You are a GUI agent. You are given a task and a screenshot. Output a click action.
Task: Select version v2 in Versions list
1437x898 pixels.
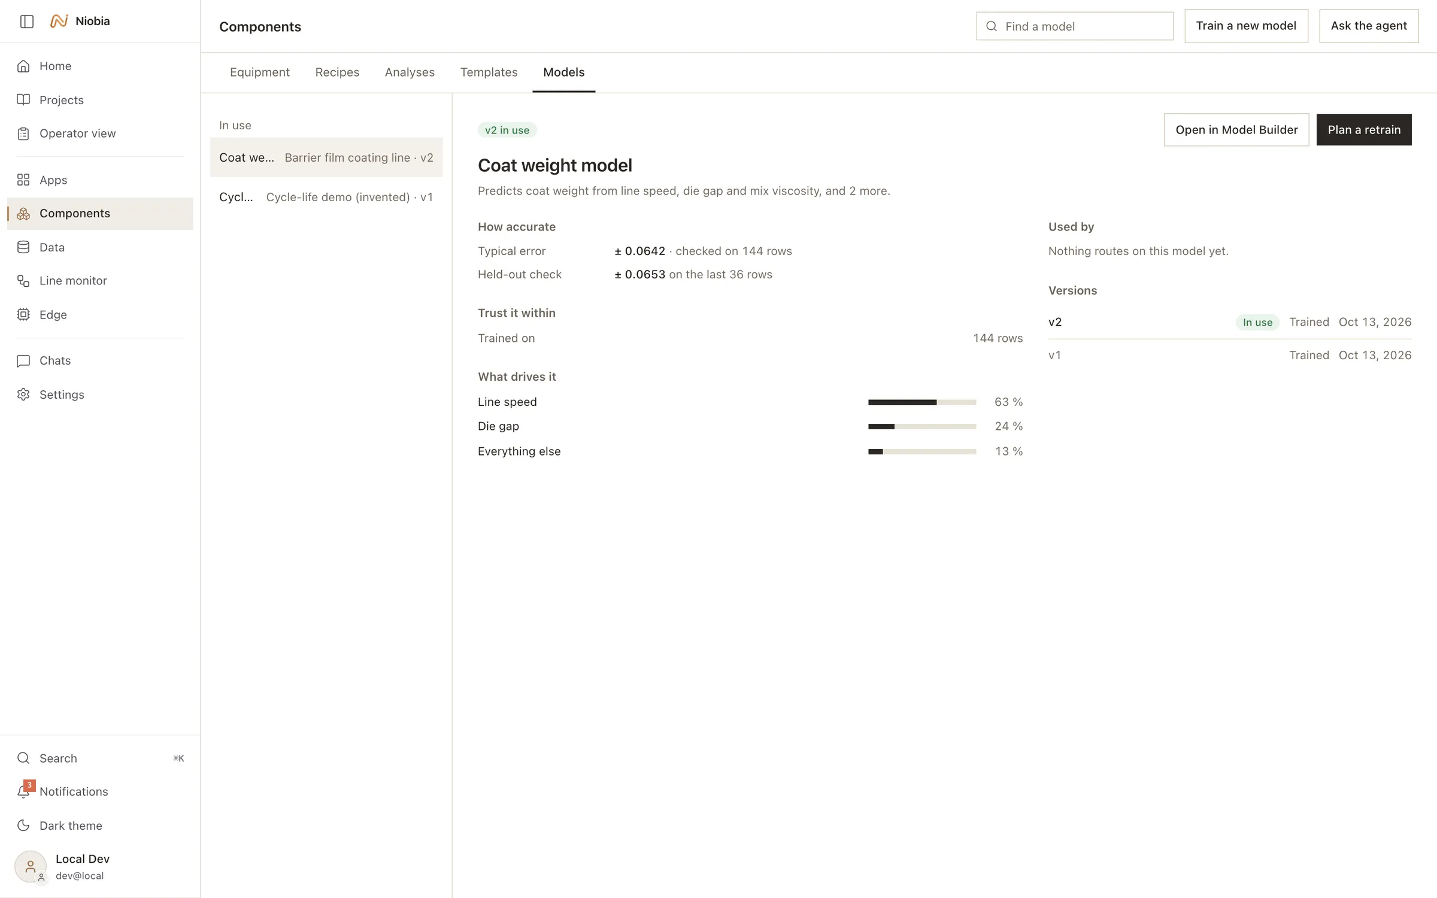tap(1230, 322)
